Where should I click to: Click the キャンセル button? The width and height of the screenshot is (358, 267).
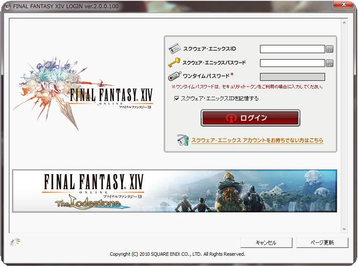coord(266,243)
